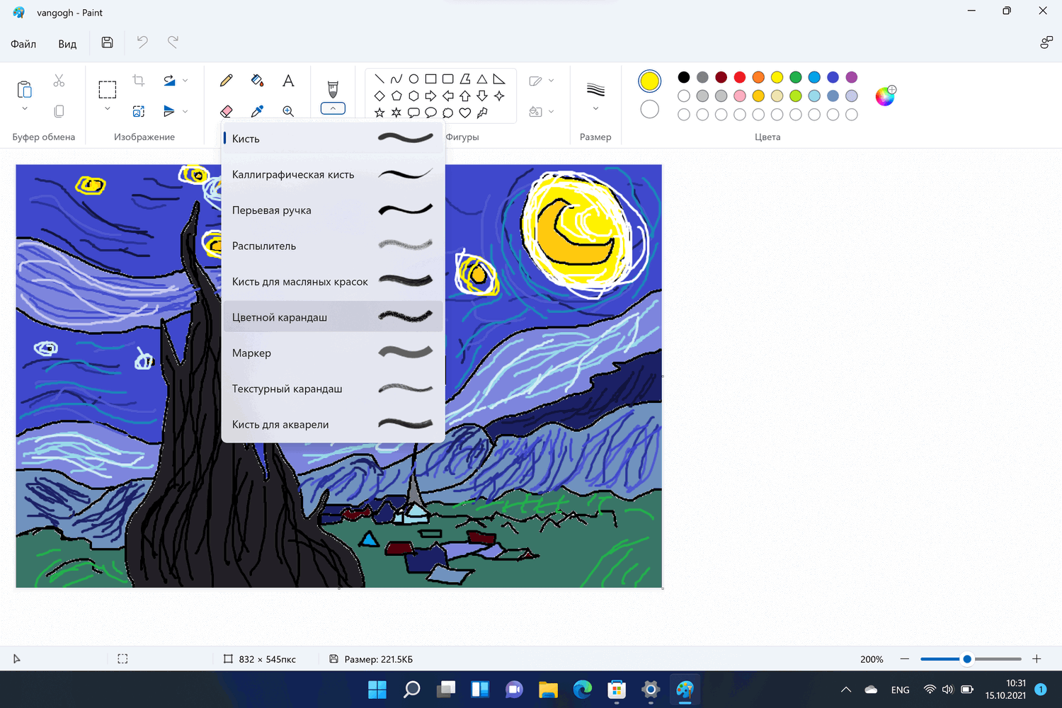
Task: Select the Eraser tool
Action: pos(227,111)
